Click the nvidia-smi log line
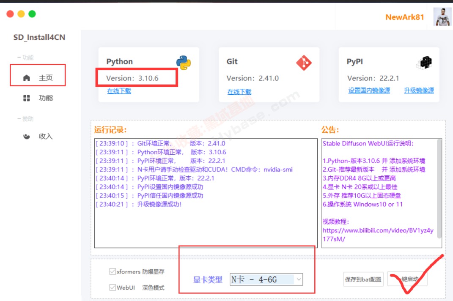The image size is (453, 301). (x=194, y=170)
